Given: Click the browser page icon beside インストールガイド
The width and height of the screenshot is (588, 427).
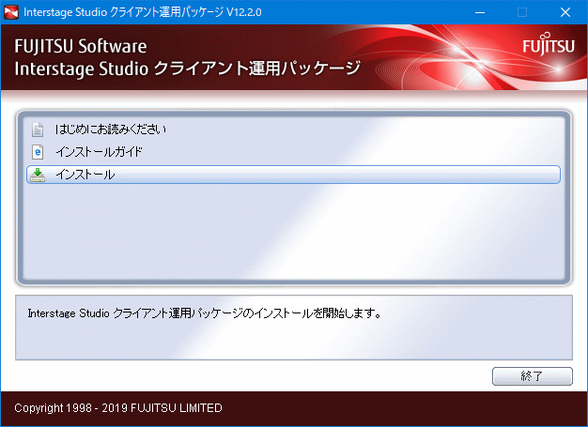Looking at the screenshot, I should click(38, 152).
